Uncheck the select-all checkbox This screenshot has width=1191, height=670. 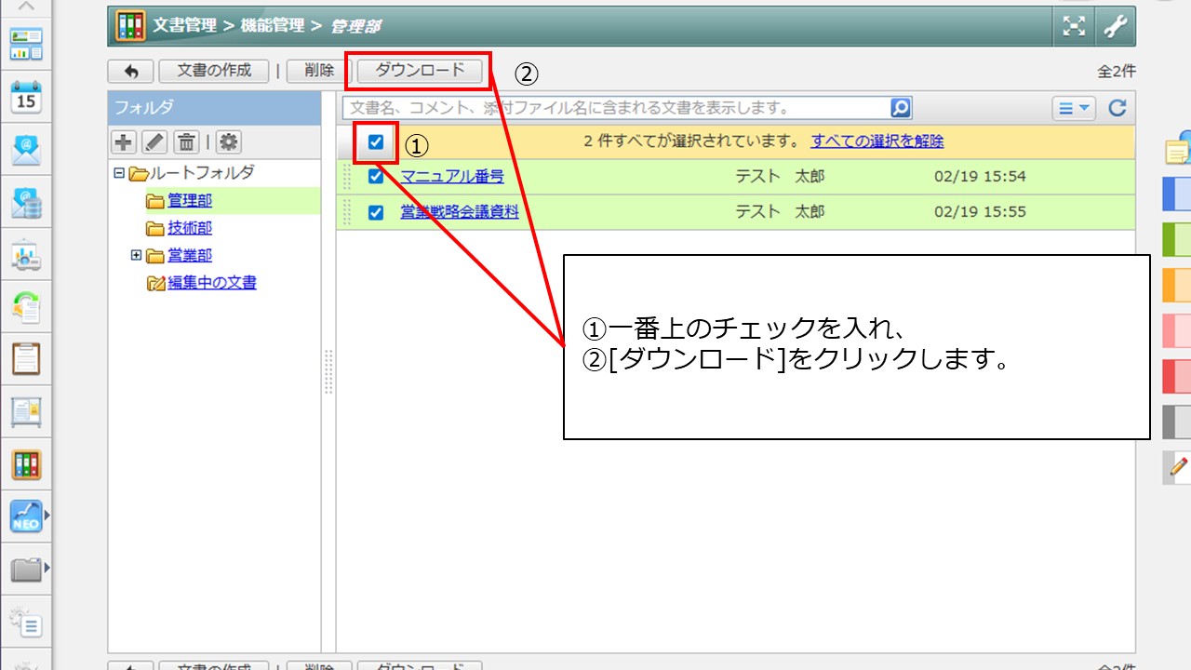pyautogui.click(x=376, y=142)
